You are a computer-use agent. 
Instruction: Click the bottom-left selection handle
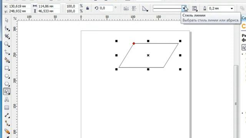pyautogui.click(x=116, y=69)
